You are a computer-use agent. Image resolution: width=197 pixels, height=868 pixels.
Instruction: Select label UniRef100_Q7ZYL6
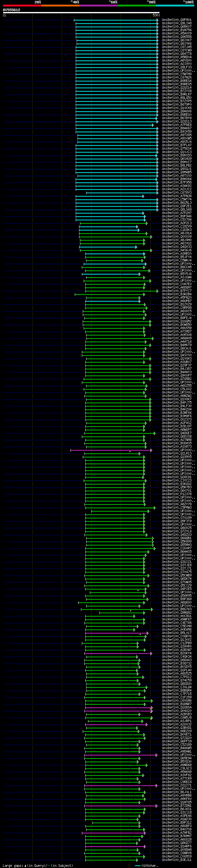pyautogui.click(x=176, y=531)
